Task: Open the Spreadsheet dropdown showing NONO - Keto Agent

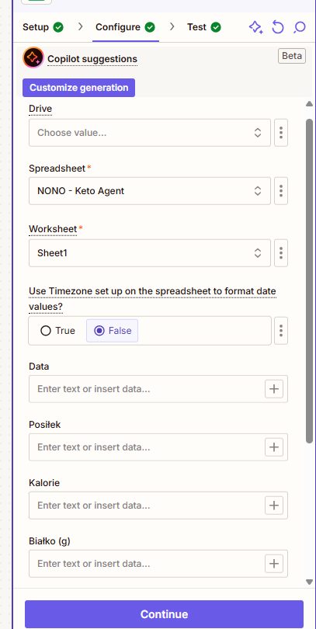Action: tap(150, 191)
